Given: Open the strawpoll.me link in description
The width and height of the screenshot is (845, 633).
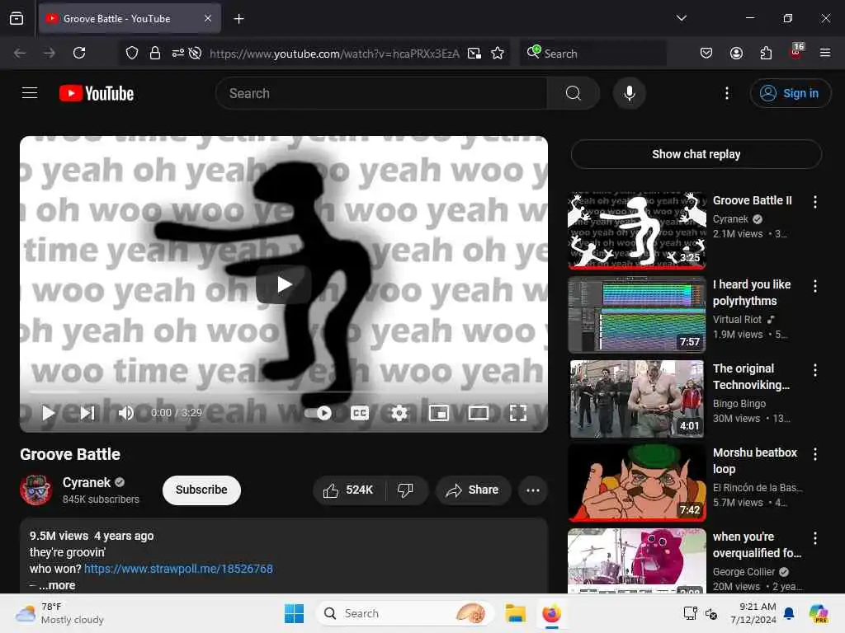Looking at the screenshot, I should pyautogui.click(x=178, y=569).
